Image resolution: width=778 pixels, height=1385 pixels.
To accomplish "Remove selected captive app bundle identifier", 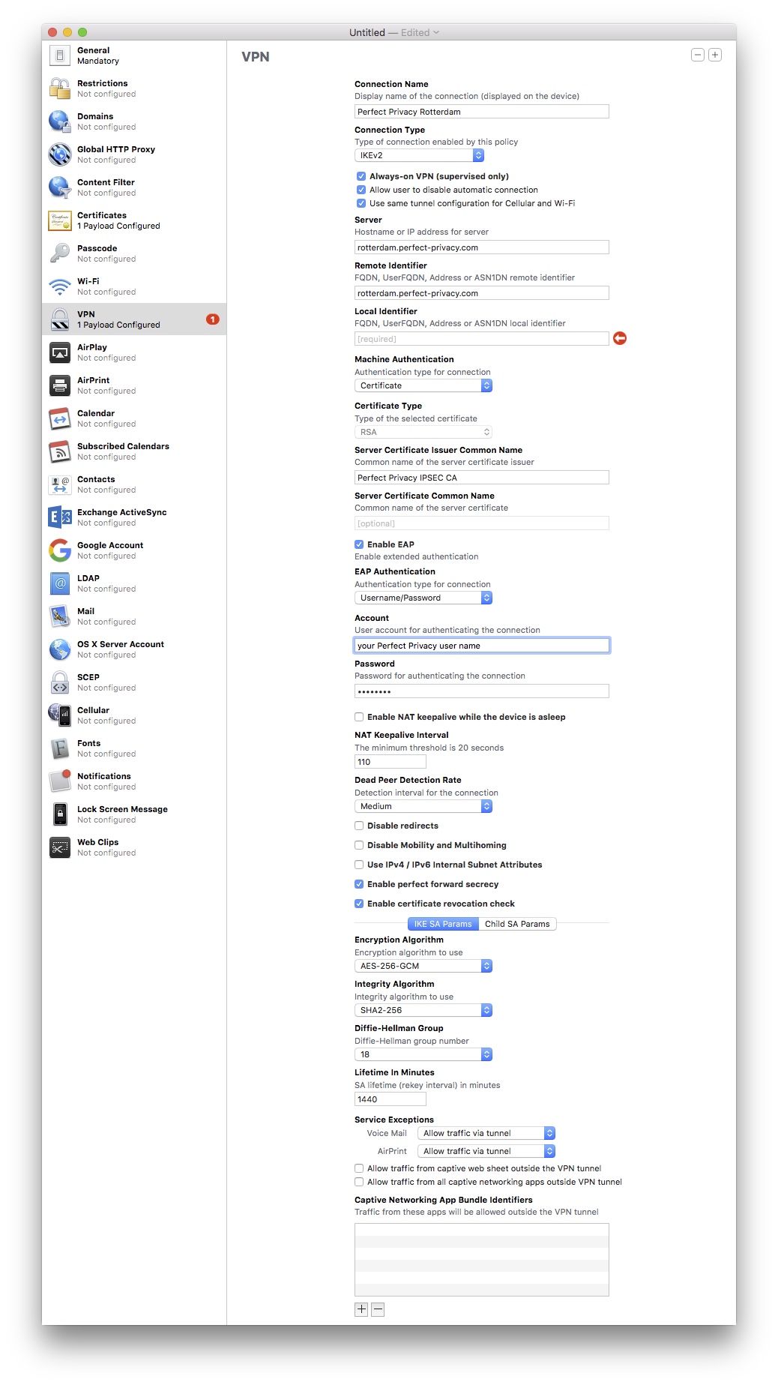I will pyautogui.click(x=378, y=1309).
